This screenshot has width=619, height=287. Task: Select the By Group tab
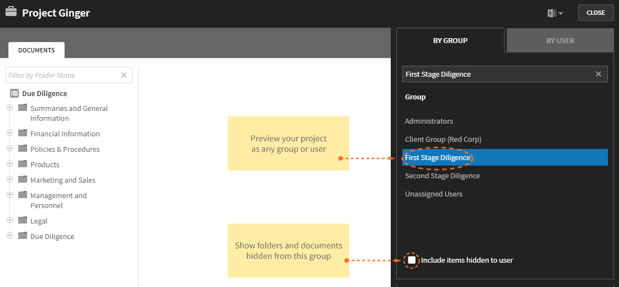pos(450,40)
